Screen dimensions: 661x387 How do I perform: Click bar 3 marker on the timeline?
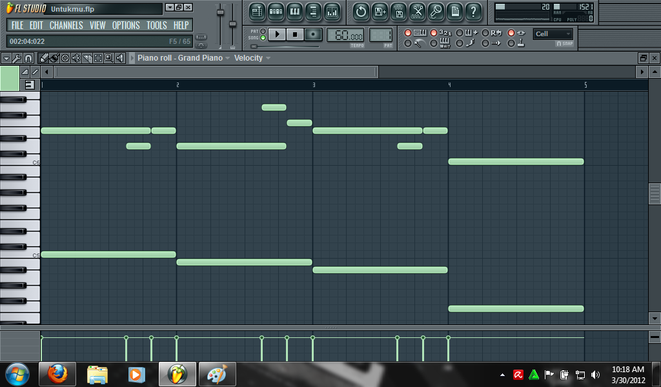(314, 85)
